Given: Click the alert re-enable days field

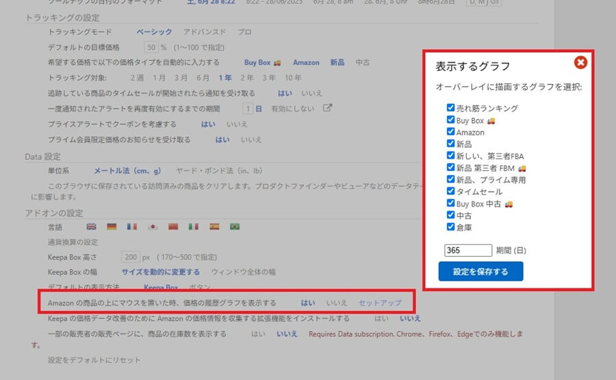Looking at the screenshot, I should [x=248, y=108].
